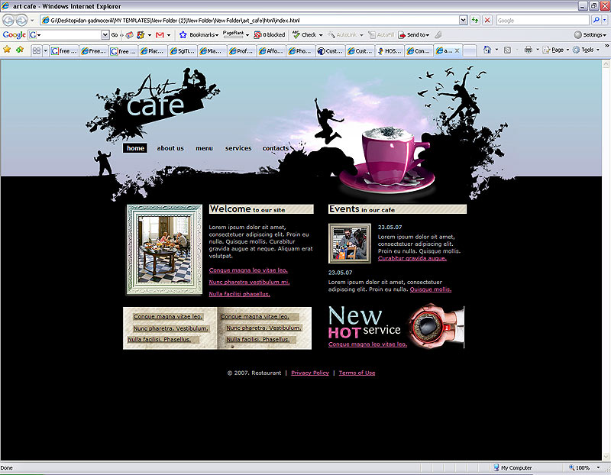611x475 pixels.
Task: Click the Home page icon in command bar
Action: (x=487, y=50)
